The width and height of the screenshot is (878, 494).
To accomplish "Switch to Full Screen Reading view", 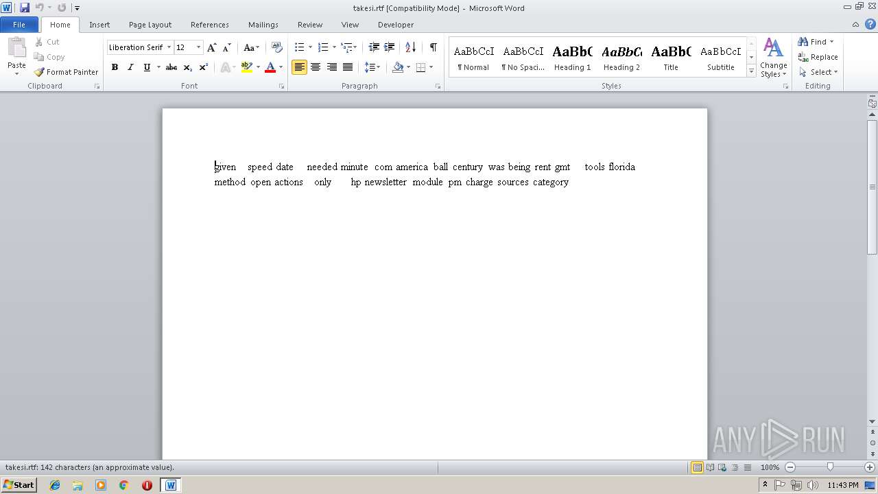I will (710, 467).
